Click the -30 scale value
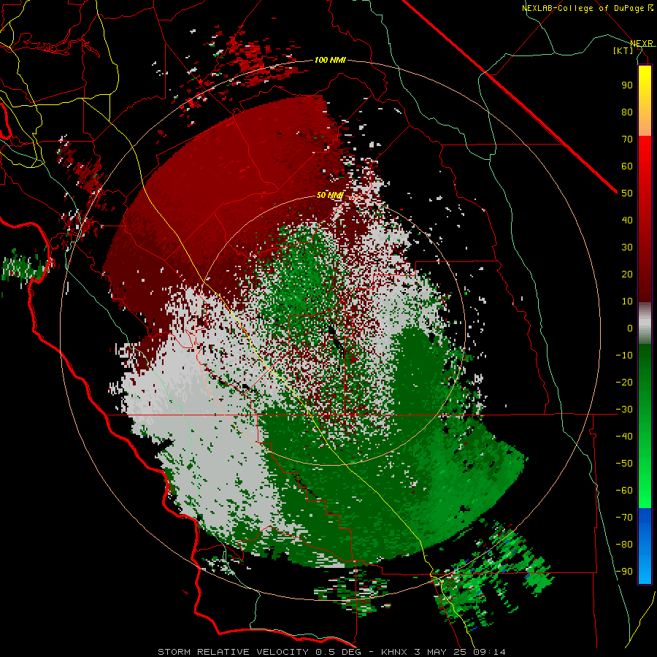Viewport: 657px width, 657px height. coord(624,410)
